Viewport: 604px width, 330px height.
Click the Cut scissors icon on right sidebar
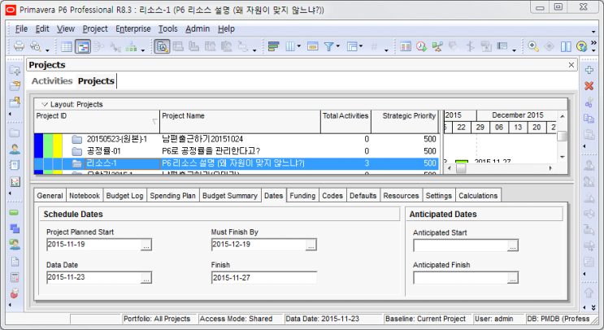pyautogui.click(x=589, y=102)
